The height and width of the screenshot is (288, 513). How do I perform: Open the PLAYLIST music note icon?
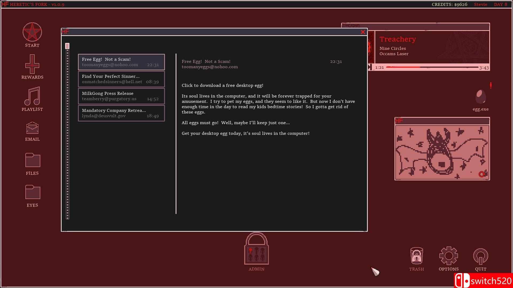[x=32, y=96]
